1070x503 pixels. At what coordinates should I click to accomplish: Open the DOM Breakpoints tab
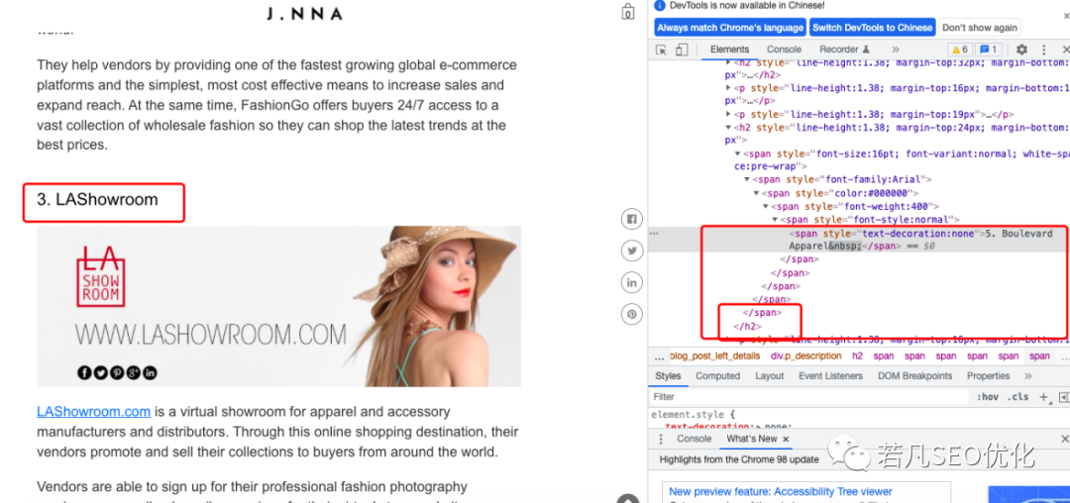pos(915,376)
